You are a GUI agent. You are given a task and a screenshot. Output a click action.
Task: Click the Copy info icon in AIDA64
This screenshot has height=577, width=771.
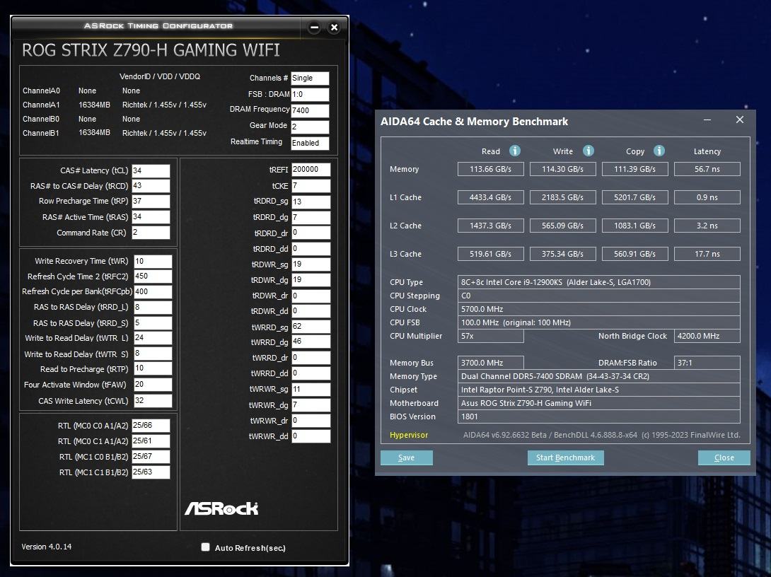coord(659,151)
